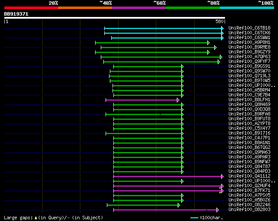This screenshot has height=221, width=278.
Task: Select the UniRef100_O82803 hit name
Action: tap(249, 210)
